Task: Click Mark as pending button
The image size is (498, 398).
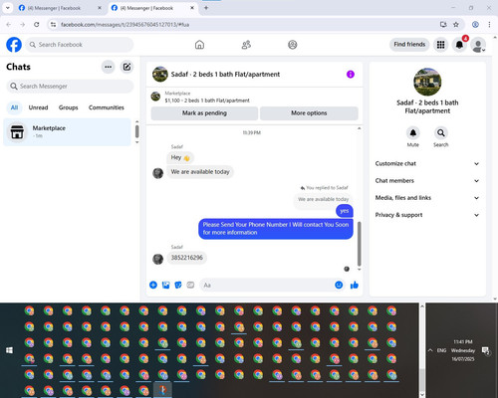Action: pyautogui.click(x=204, y=113)
